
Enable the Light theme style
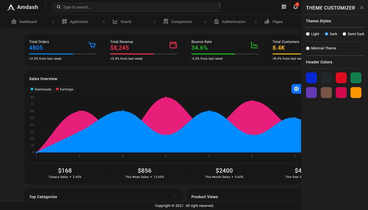click(x=308, y=34)
